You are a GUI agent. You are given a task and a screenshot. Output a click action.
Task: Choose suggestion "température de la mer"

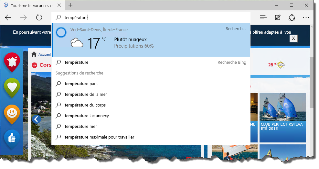tap(86, 94)
